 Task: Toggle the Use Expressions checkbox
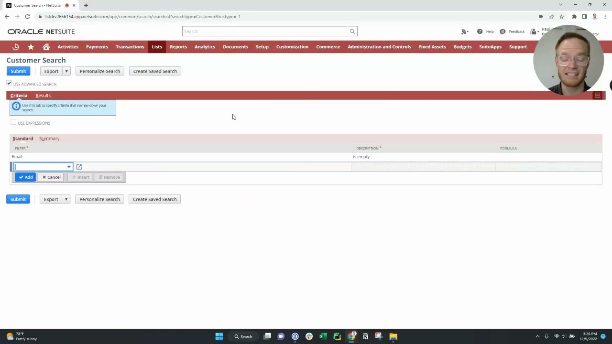click(13, 123)
